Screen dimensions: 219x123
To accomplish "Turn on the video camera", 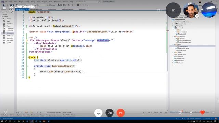I will coord(109,113).
